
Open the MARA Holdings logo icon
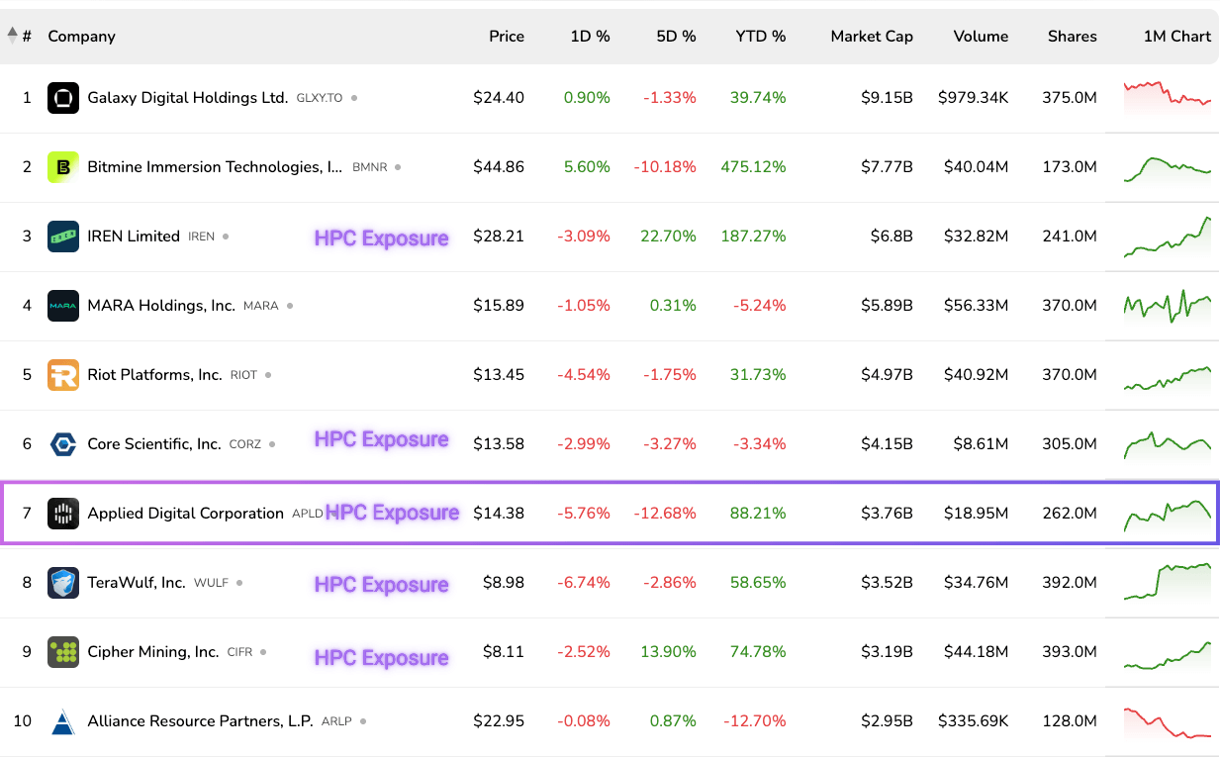[63, 305]
